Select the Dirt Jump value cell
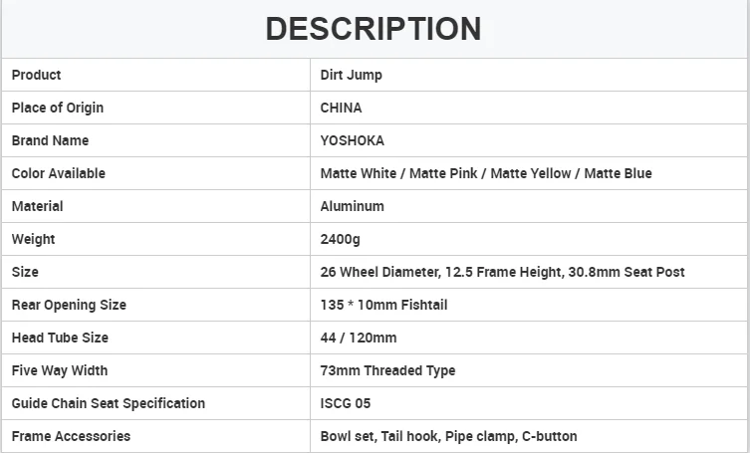This screenshot has width=750, height=453. click(351, 75)
